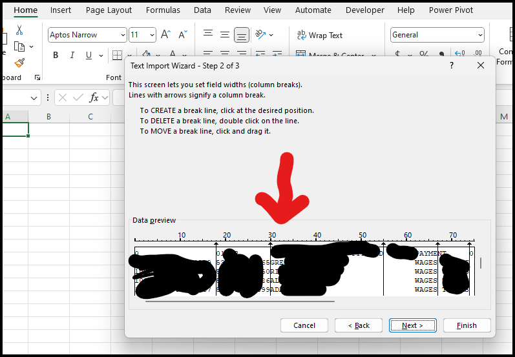Click the Format Painter brush icon

tap(19, 63)
